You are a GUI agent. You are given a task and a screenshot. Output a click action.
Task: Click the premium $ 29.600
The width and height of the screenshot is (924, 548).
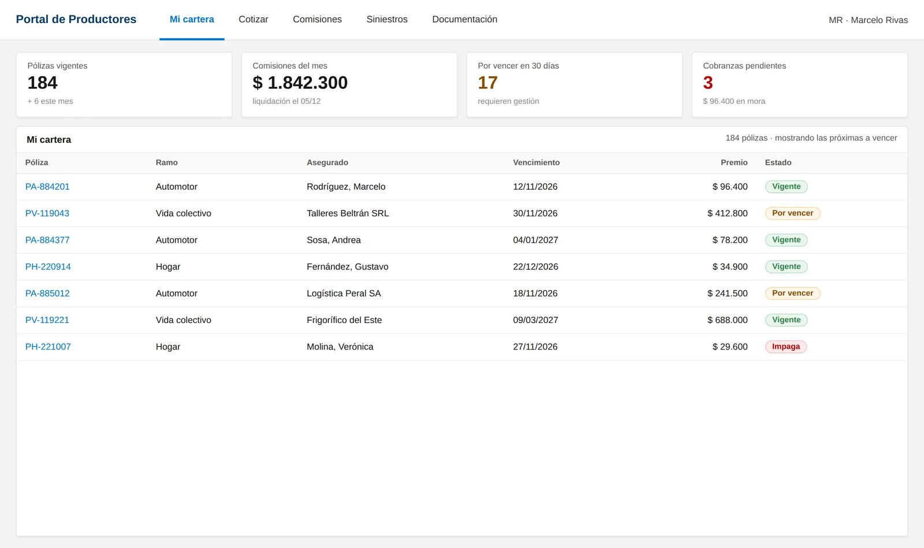(730, 347)
